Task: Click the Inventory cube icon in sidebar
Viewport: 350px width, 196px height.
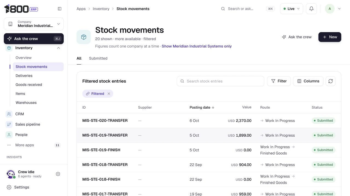Action: (9, 48)
